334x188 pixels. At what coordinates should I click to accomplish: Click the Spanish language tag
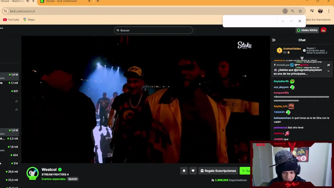73,179
